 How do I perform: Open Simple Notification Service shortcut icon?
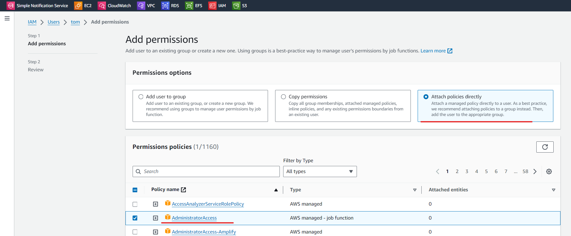click(11, 6)
